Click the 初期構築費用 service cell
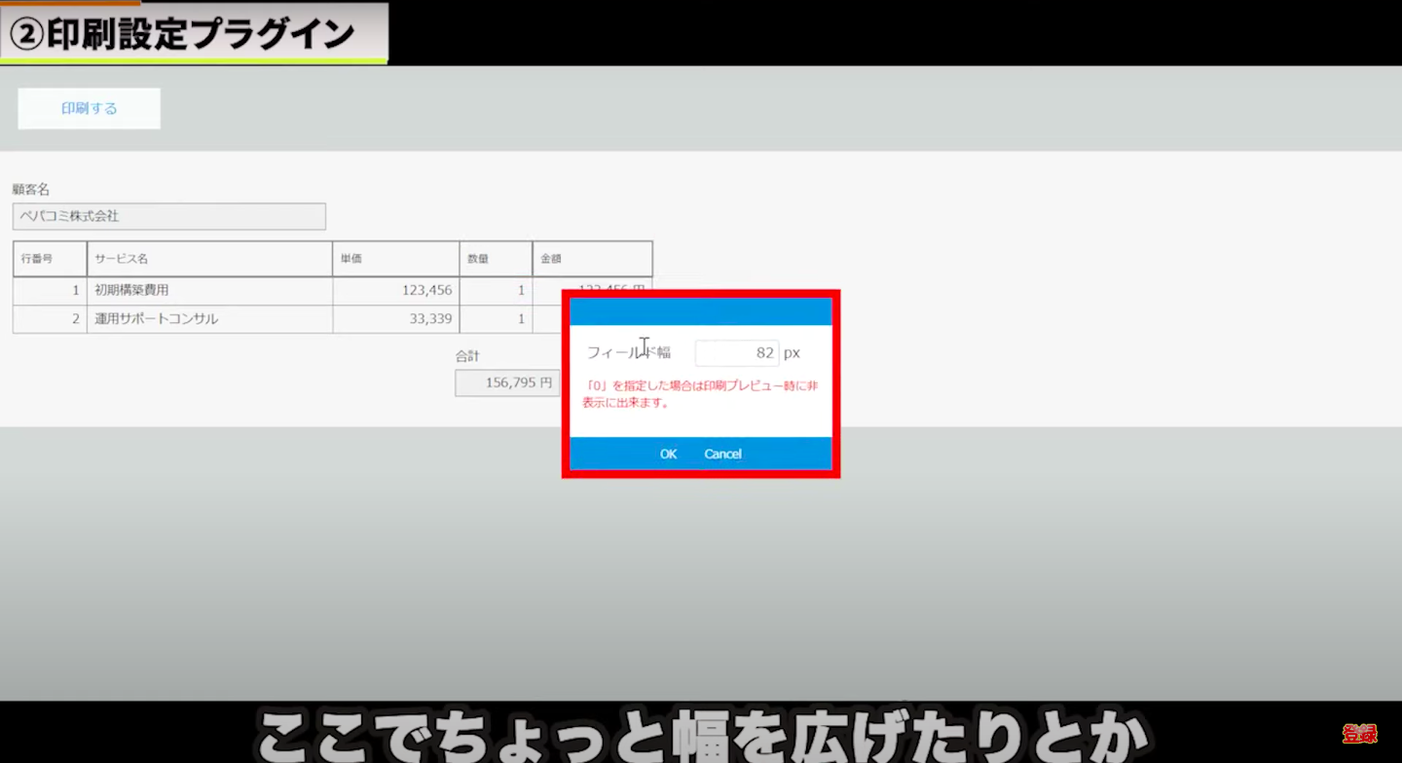 point(209,290)
